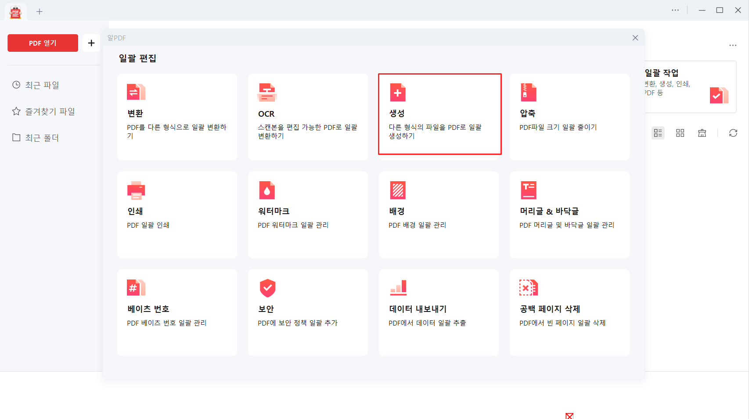Image resolution: width=749 pixels, height=419 pixels.
Task: Refresh the file list
Action: [x=733, y=133]
